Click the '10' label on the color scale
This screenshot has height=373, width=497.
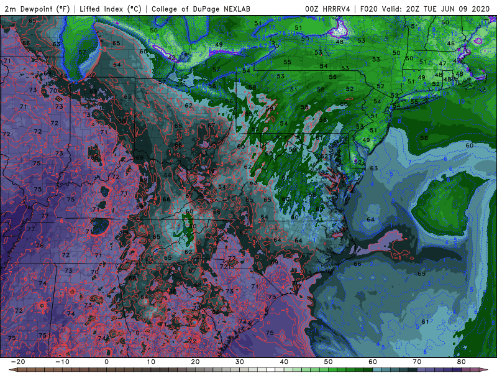(151, 362)
